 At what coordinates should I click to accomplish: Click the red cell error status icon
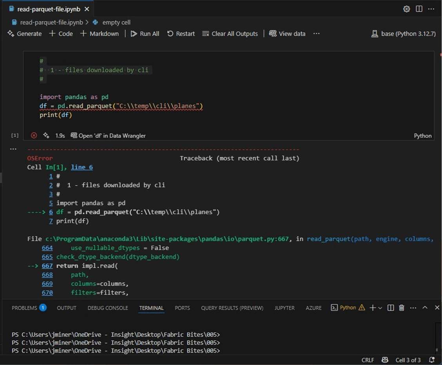click(x=34, y=135)
